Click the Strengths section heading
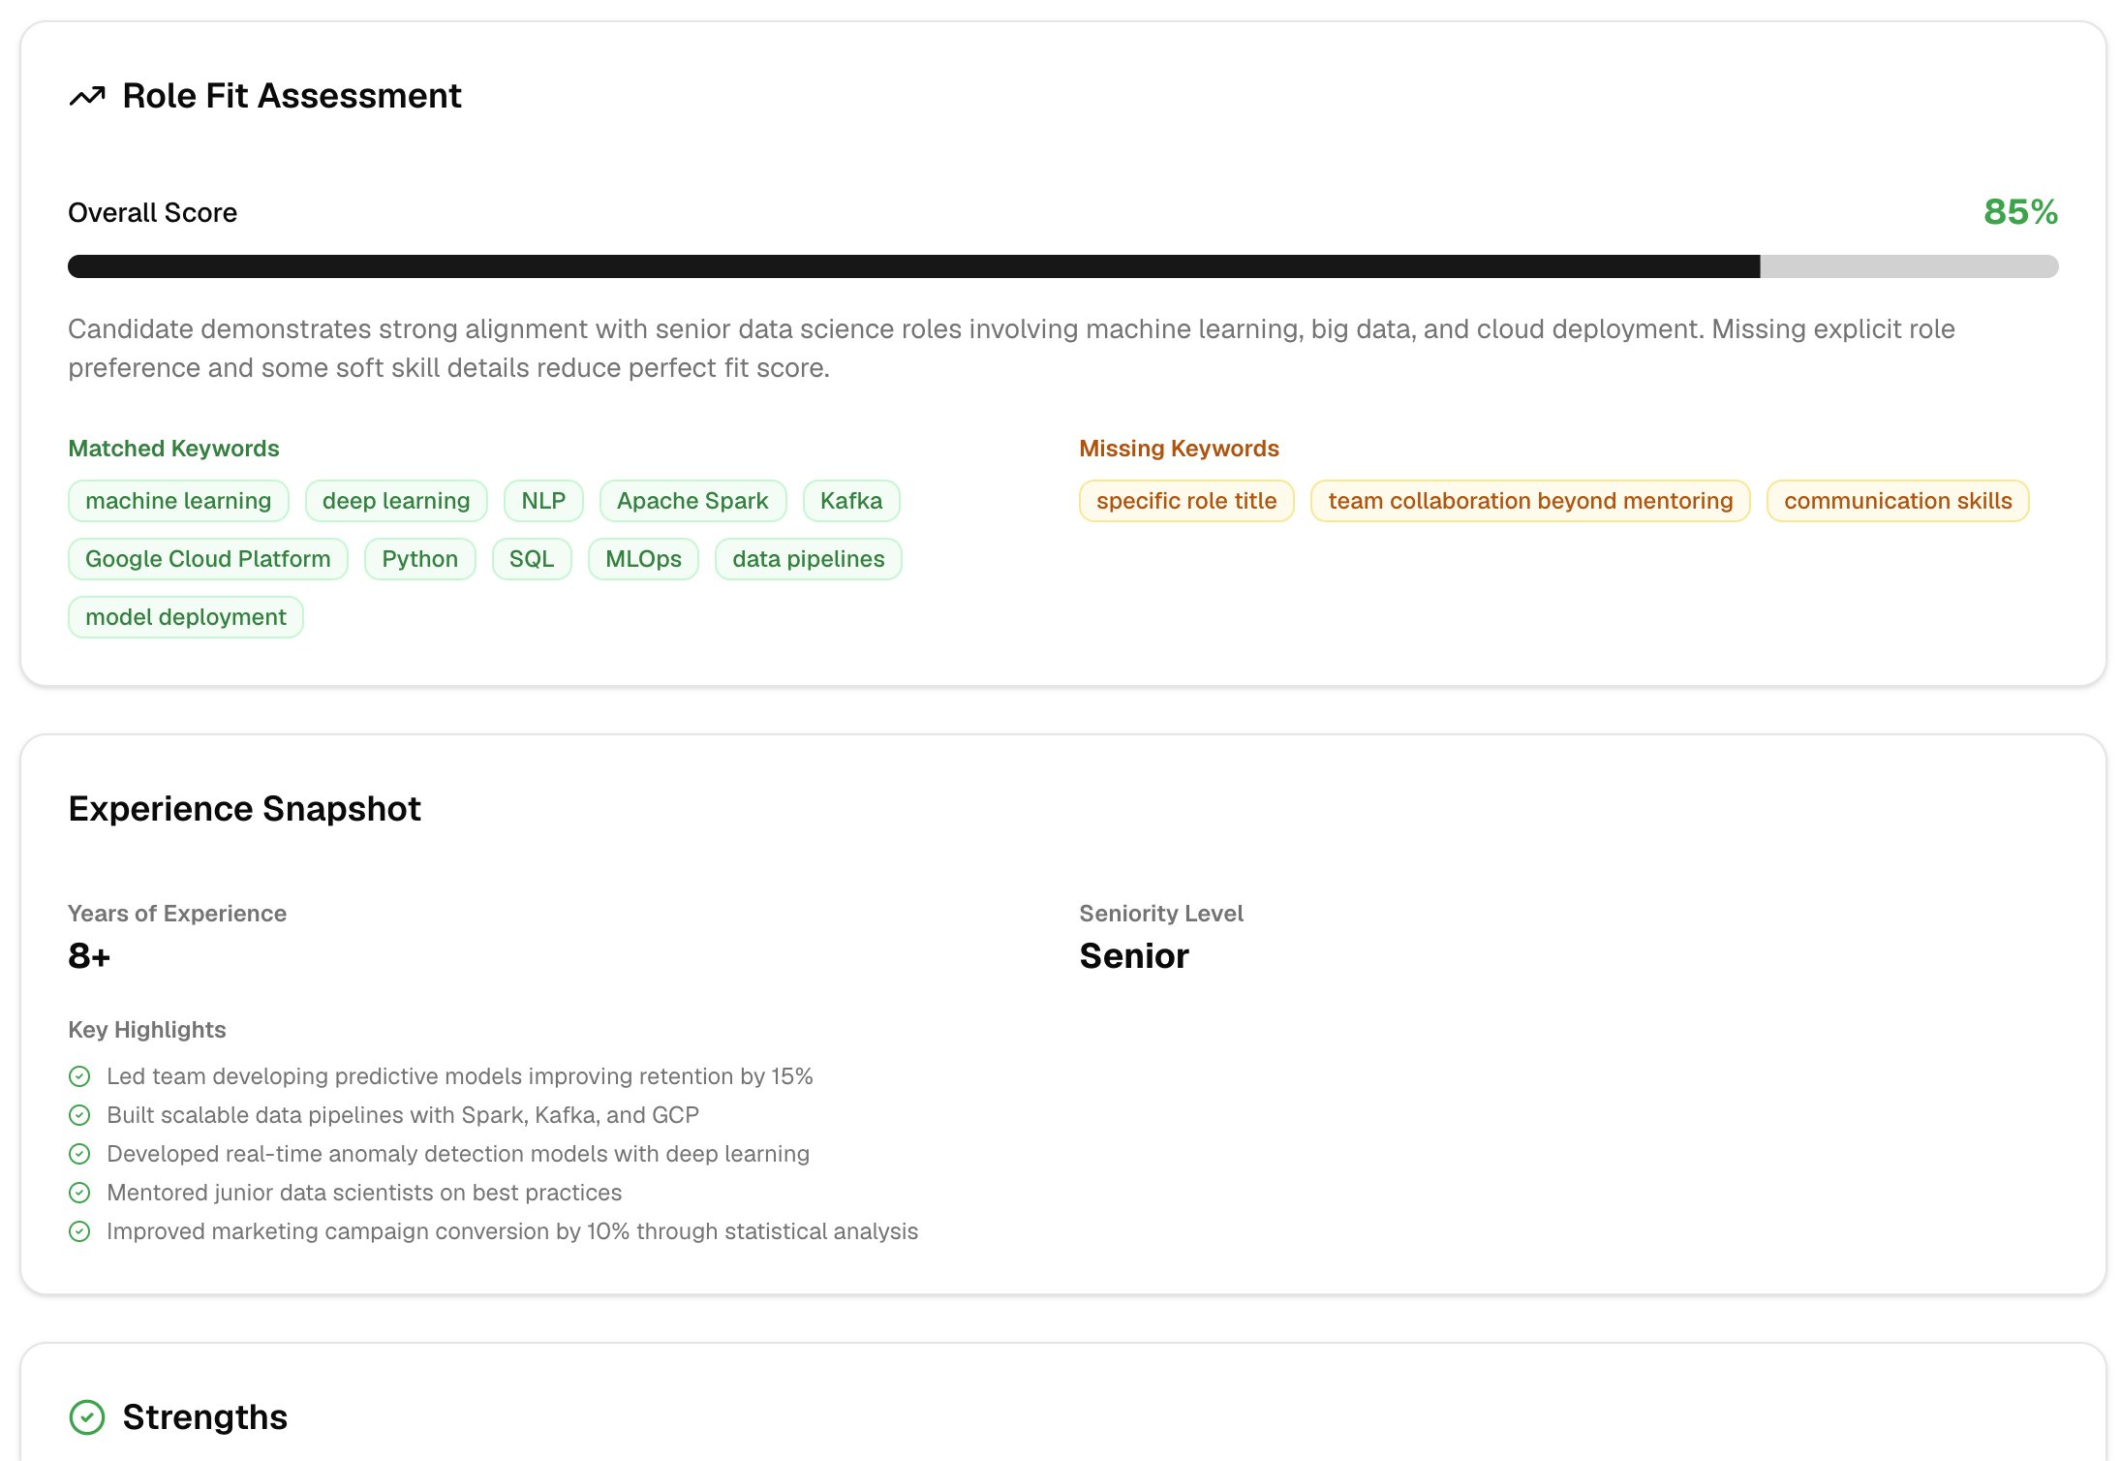 (x=204, y=1417)
